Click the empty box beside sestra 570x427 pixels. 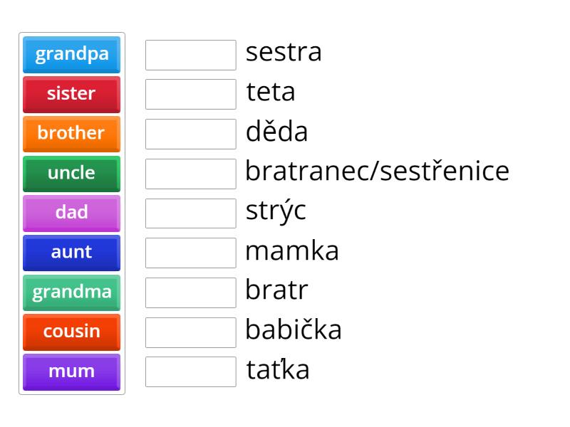[x=191, y=55]
